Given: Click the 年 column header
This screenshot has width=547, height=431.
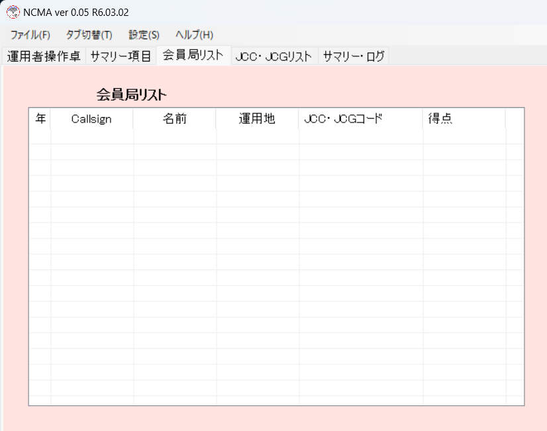Looking at the screenshot, I should coord(40,119).
